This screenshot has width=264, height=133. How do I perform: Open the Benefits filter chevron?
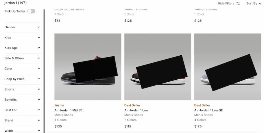(39, 100)
